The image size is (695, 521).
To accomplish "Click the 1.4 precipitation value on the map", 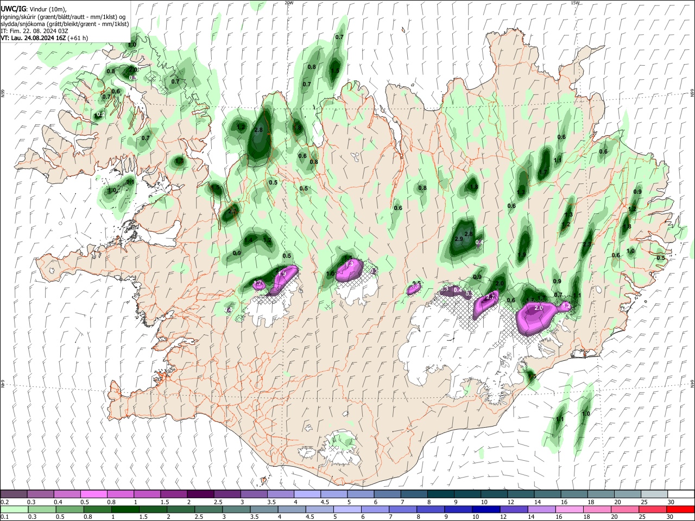I will coord(249,240).
